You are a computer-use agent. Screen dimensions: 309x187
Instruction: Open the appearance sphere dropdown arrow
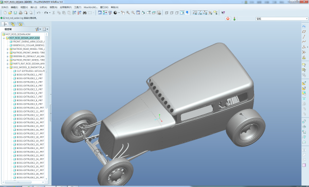coord(119,13)
